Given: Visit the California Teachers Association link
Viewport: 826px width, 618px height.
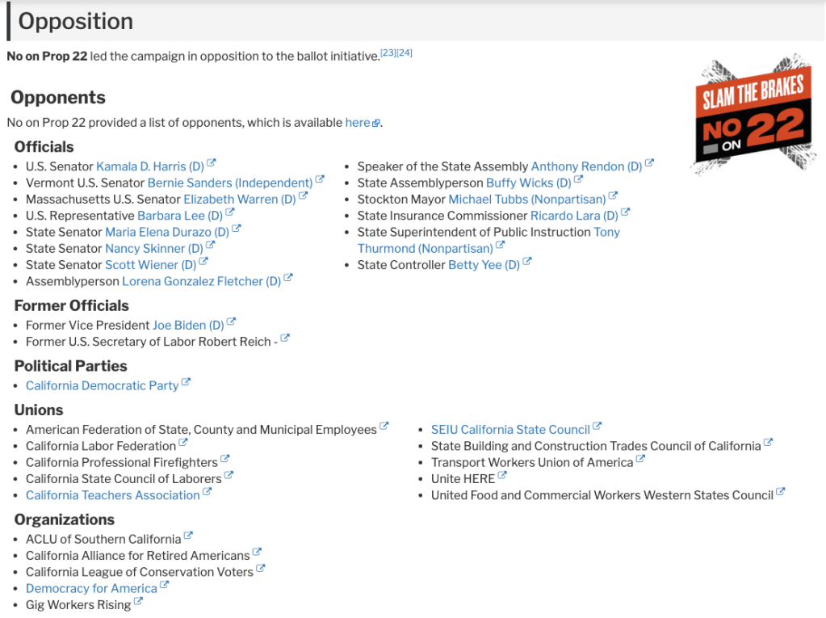Looking at the screenshot, I should tap(112, 496).
